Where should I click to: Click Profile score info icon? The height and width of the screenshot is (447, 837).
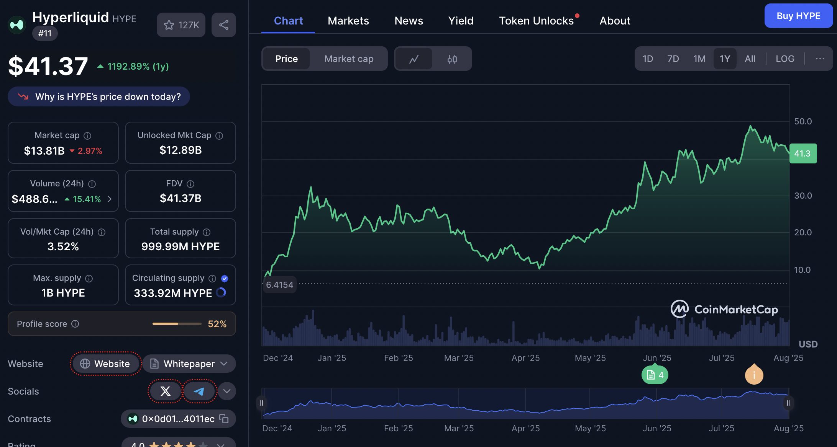click(x=75, y=324)
